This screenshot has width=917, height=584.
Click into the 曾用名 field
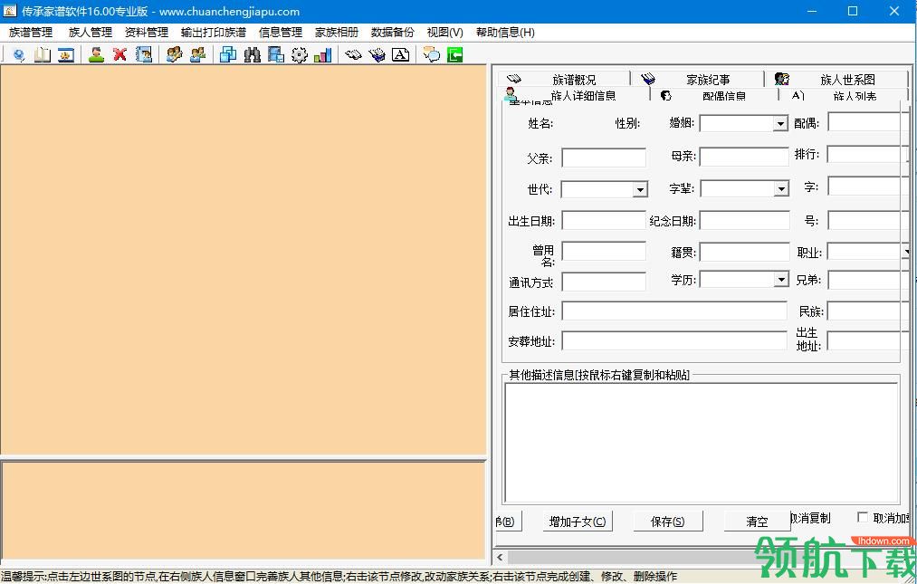pos(604,251)
